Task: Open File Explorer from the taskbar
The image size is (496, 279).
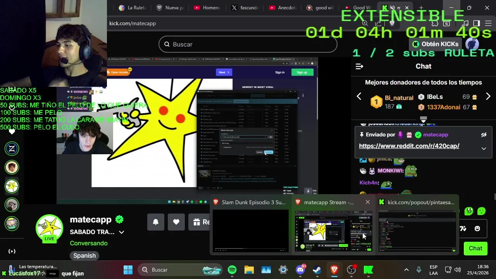Action: coord(249,270)
